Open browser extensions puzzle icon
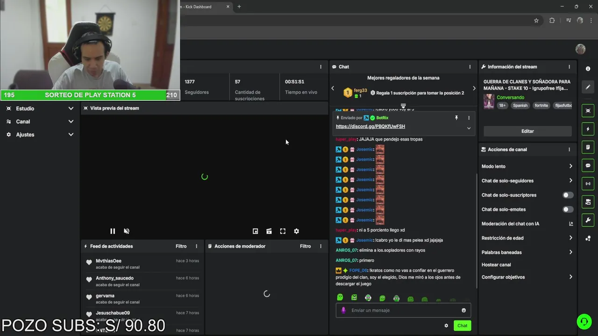Viewport: 598px width, 336px height. point(552,21)
